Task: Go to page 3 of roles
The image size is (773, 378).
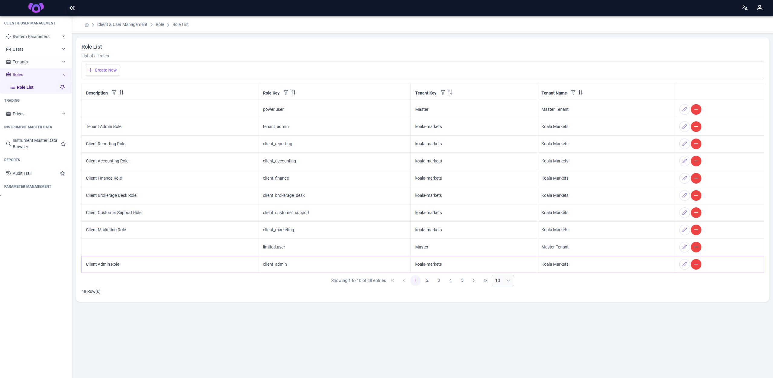Action: coord(439,280)
